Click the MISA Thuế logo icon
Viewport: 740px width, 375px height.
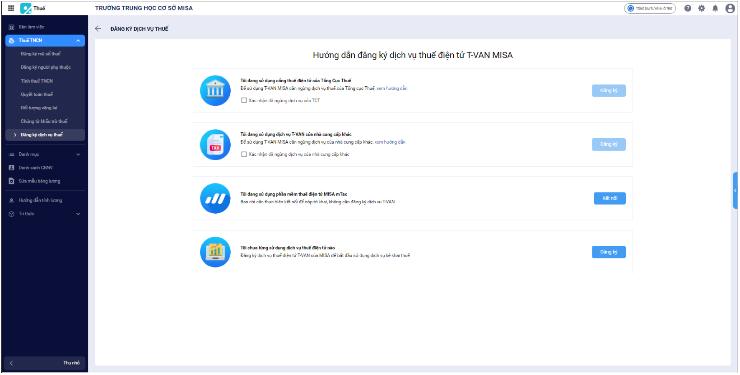(x=26, y=8)
